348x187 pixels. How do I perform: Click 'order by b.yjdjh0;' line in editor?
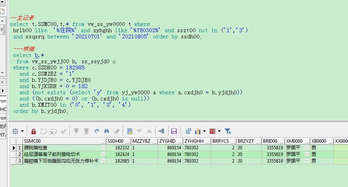[x=41, y=111]
